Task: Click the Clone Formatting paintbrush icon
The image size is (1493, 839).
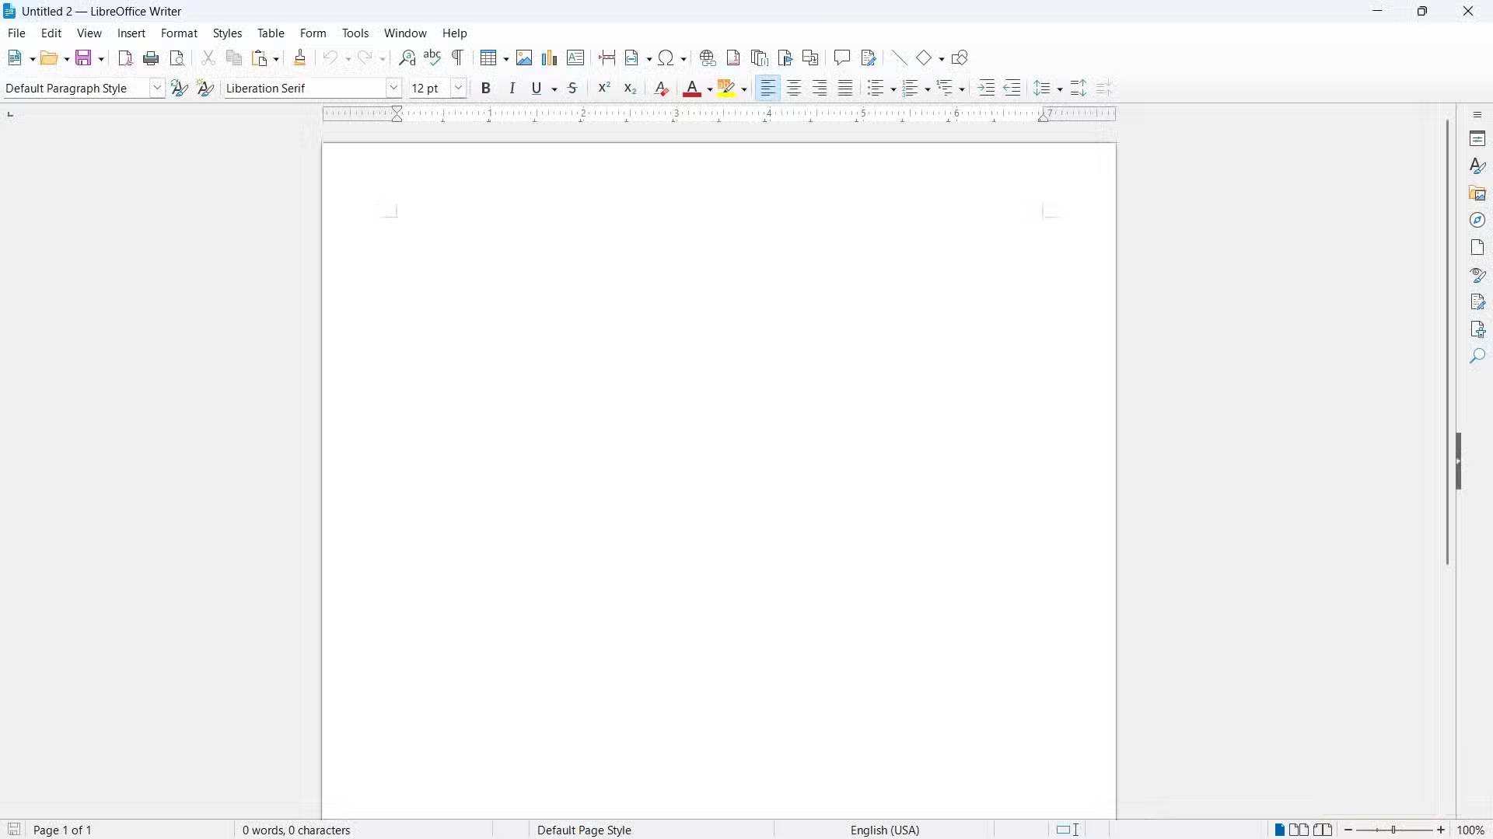Action: (x=301, y=58)
